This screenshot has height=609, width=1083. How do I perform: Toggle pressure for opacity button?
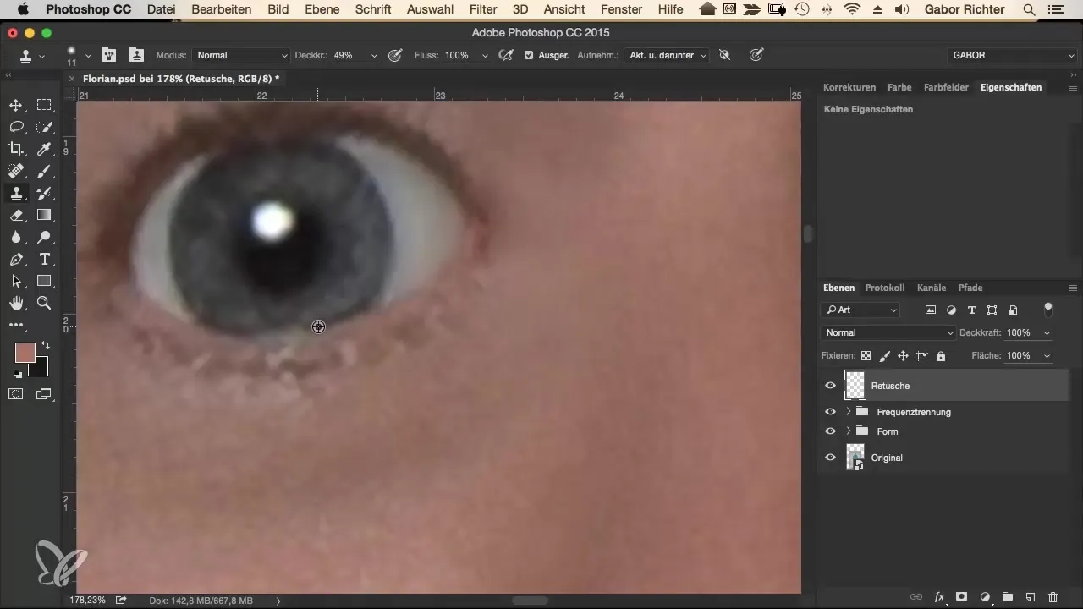[394, 55]
